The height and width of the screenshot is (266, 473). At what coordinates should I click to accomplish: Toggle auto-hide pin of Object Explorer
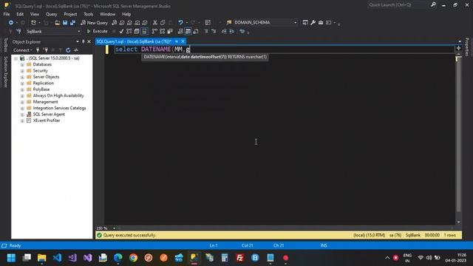[84, 41]
